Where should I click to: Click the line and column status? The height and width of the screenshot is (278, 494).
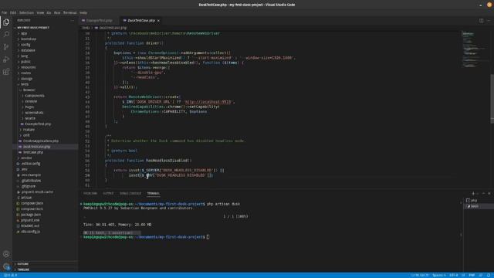tap(420, 275)
